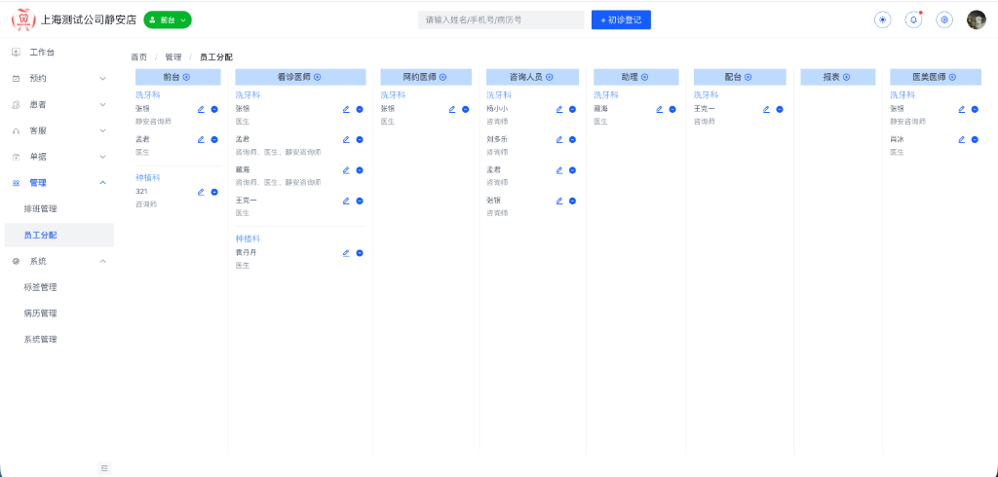Open 病历管理 in the sidebar

click(x=59, y=312)
